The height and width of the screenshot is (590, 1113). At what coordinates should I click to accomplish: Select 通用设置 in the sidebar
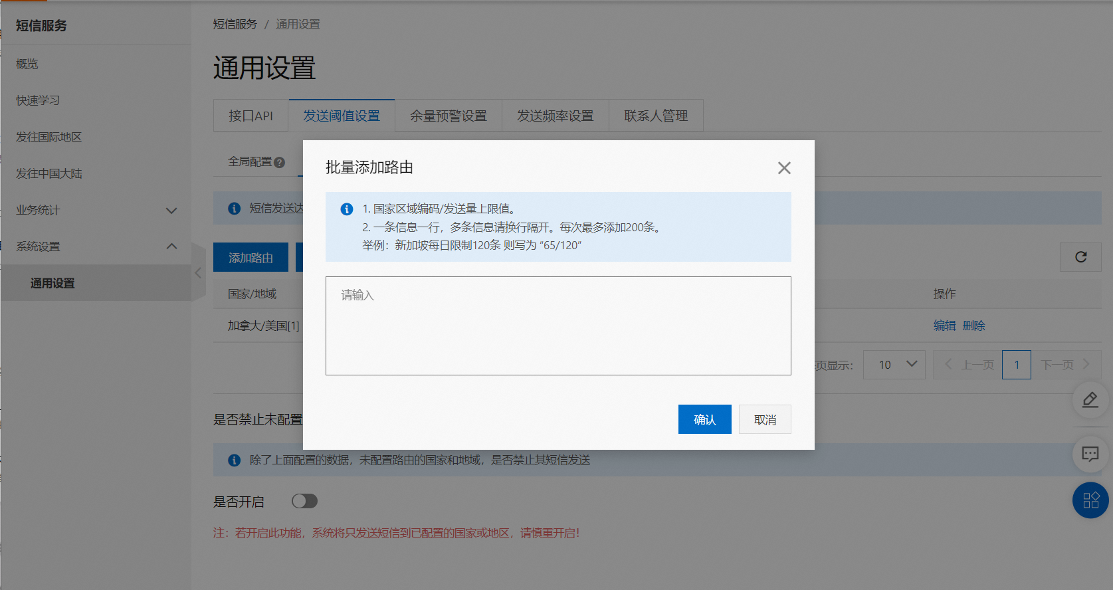coord(96,283)
